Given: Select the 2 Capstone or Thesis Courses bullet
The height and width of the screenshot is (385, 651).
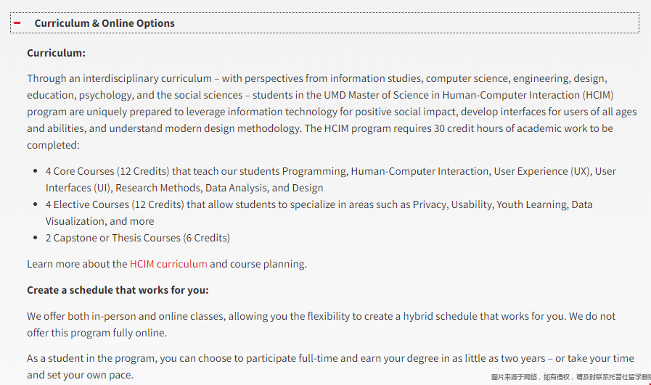Looking at the screenshot, I should pos(137,238).
